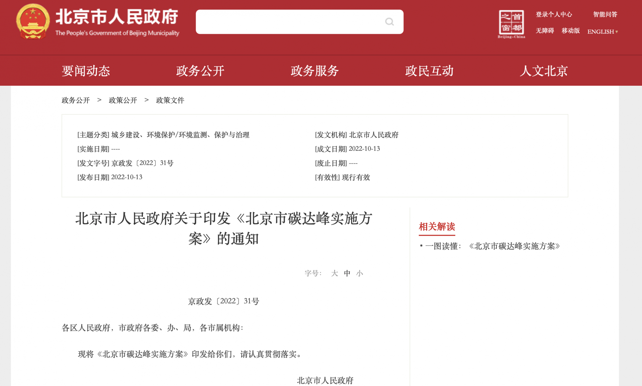
Task: Click the national emblem logo
Action: (x=33, y=21)
